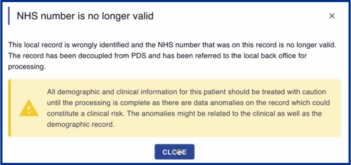Click the blue CLOSE button

(x=174, y=152)
